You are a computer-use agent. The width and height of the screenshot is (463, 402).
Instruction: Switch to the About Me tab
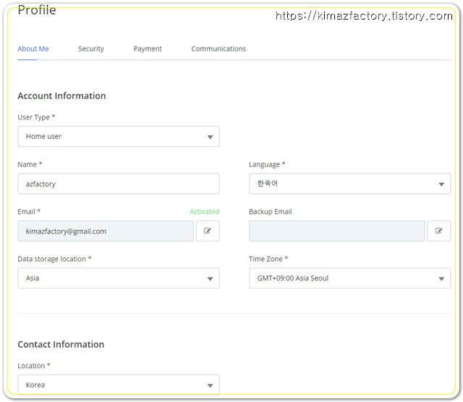(33, 48)
